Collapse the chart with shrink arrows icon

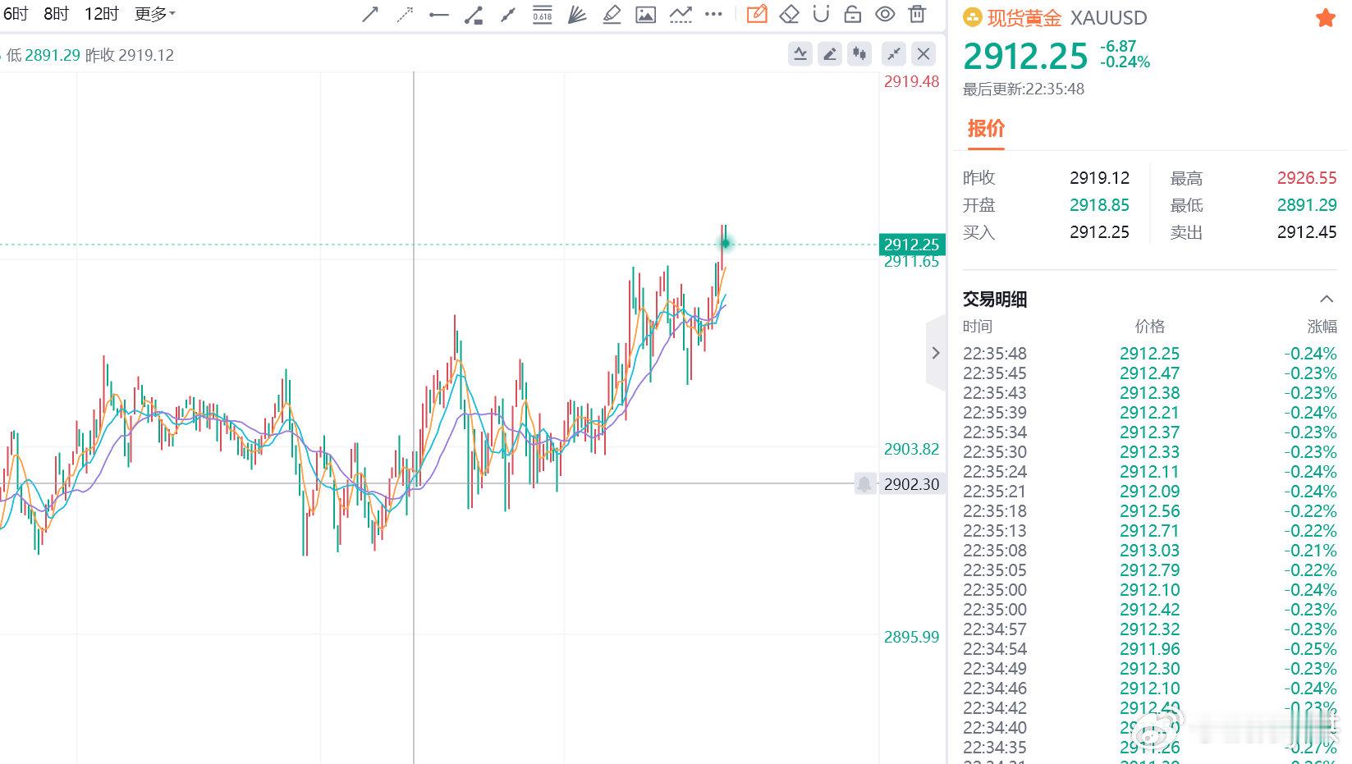click(894, 54)
